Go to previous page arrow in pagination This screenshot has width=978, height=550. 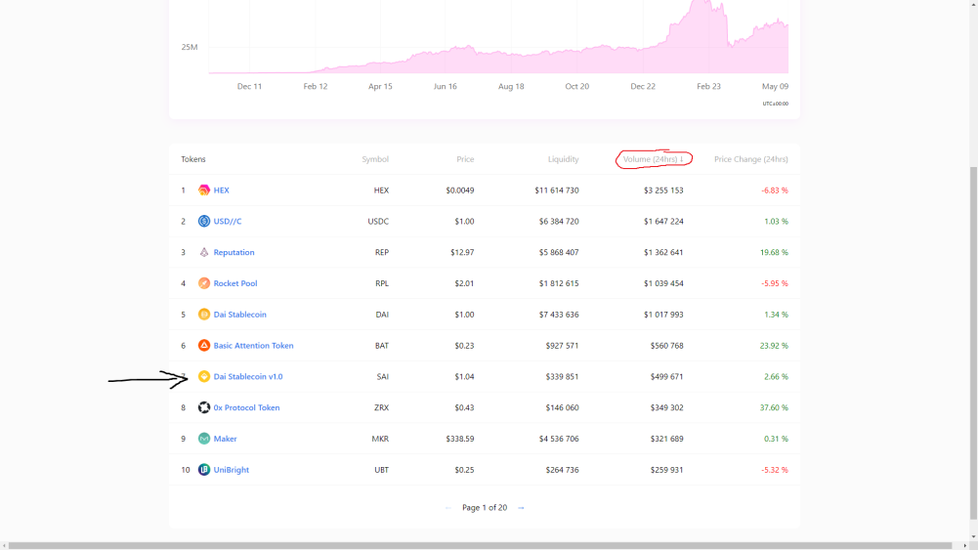coord(447,508)
